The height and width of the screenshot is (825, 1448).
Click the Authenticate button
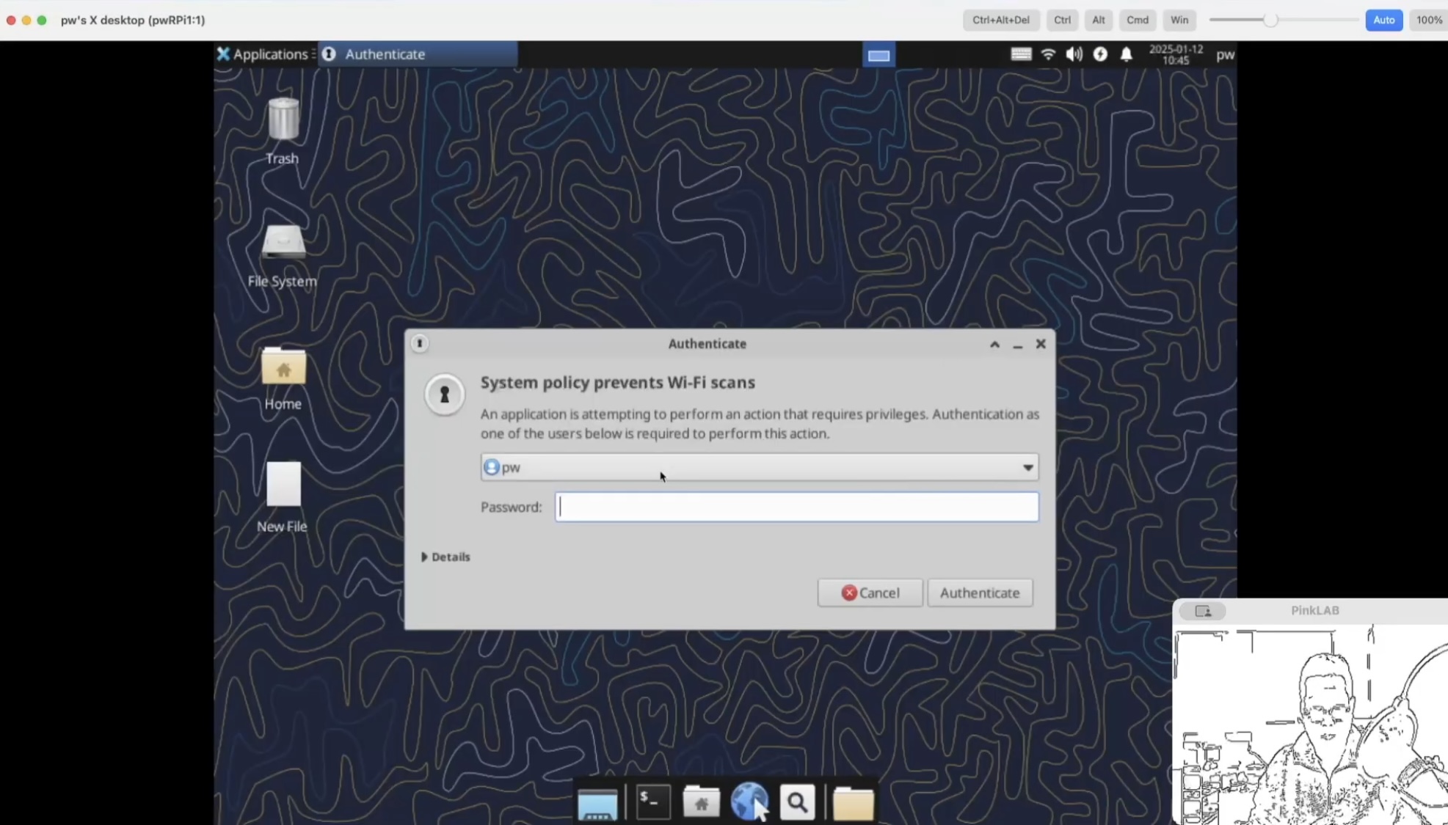point(979,593)
